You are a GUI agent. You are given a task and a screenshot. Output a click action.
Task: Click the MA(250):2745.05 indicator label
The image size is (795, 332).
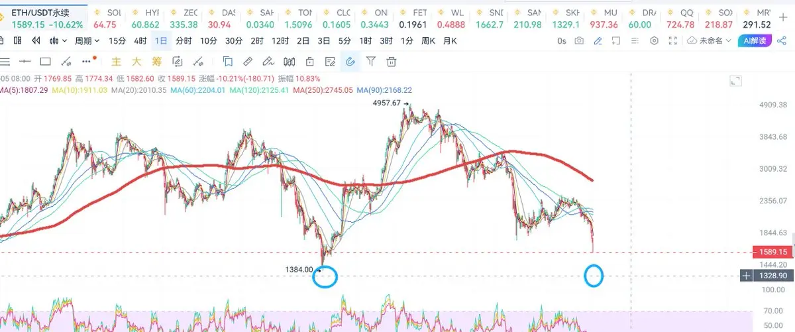point(323,90)
